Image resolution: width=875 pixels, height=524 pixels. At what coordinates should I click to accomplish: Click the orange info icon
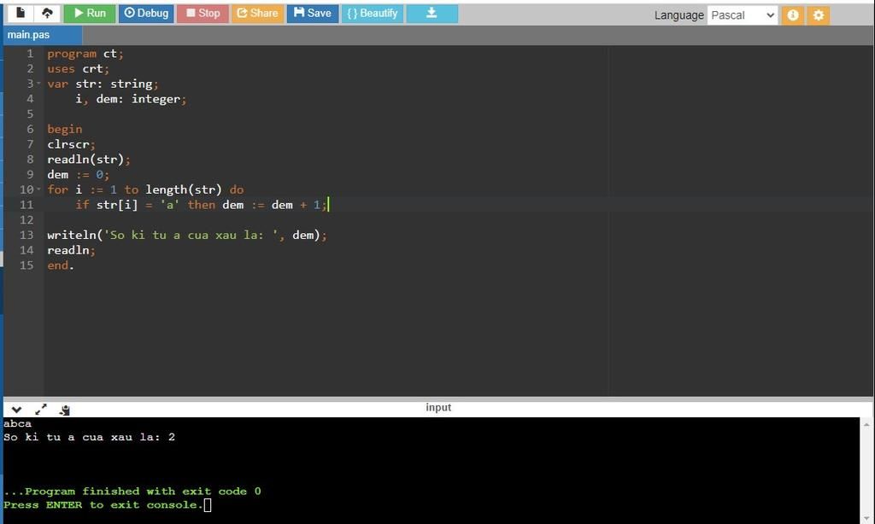(x=792, y=15)
